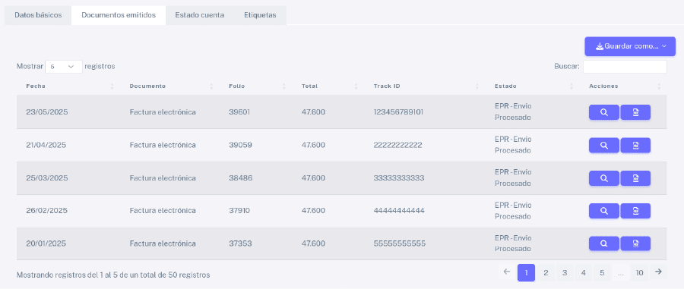Focus the Buscar search field
The height and width of the screenshot is (289, 684).
[x=625, y=67]
